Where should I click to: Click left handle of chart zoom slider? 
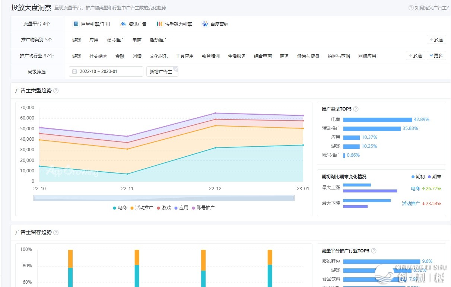[x=34, y=198]
